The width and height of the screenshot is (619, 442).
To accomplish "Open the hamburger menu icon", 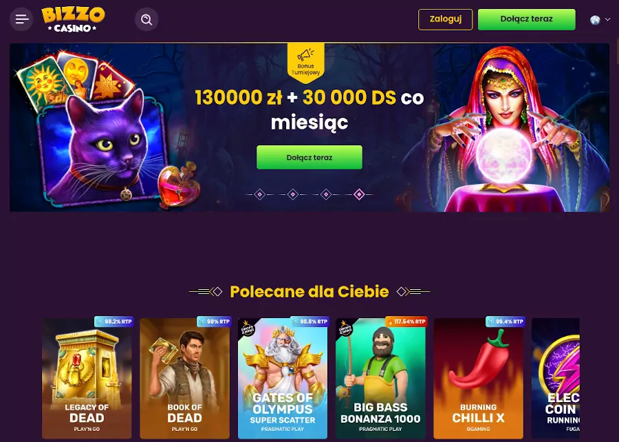I will 21,19.
